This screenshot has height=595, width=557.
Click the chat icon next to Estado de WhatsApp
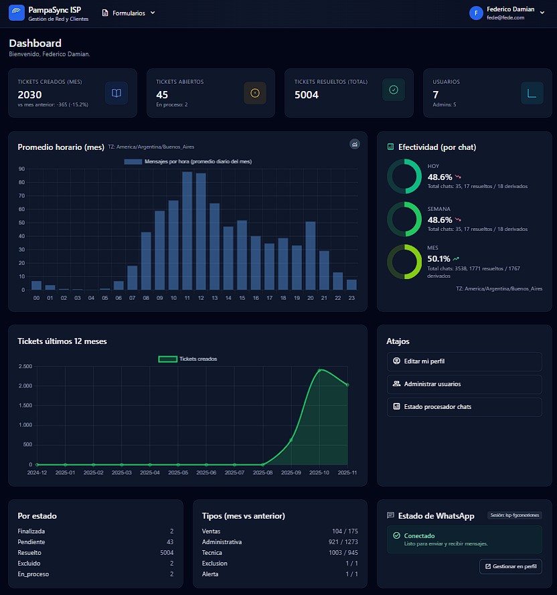392,515
